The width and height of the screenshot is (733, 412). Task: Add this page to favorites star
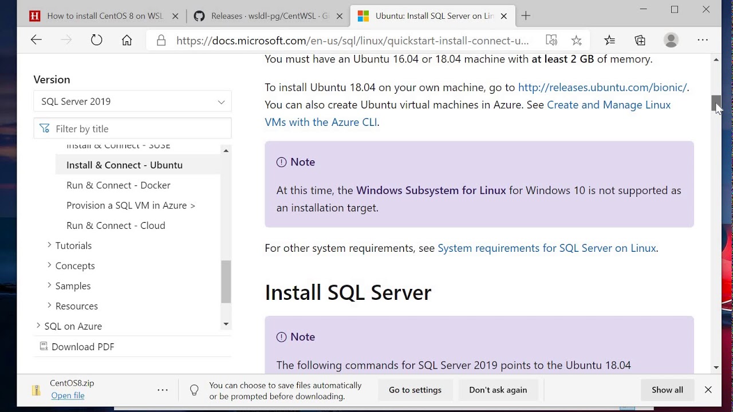tap(577, 40)
